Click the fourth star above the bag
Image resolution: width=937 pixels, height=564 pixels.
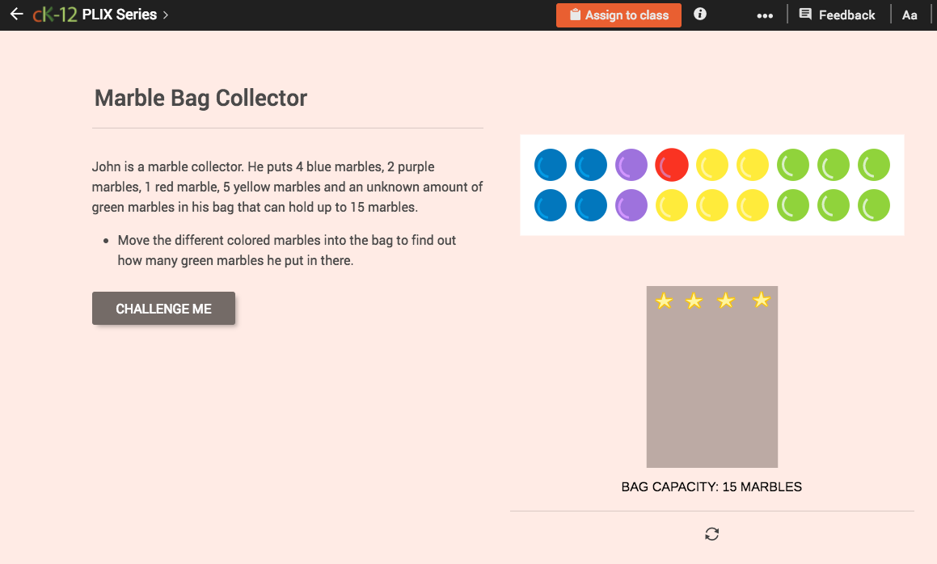760,300
